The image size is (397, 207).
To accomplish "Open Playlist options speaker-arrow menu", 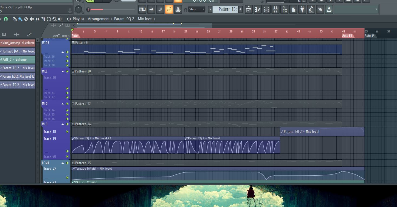I will (x=69, y=19).
